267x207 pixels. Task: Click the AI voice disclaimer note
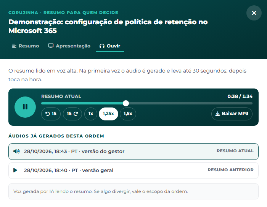pyautogui.click(x=133, y=191)
